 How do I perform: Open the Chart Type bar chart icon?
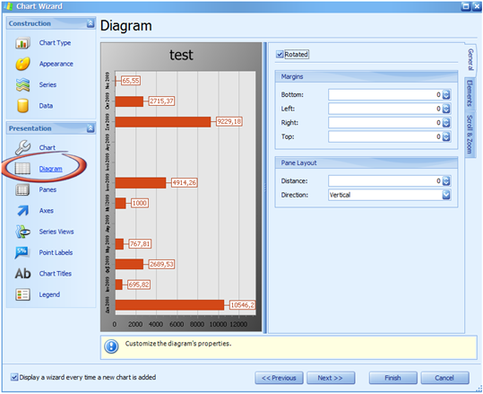coord(22,43)
